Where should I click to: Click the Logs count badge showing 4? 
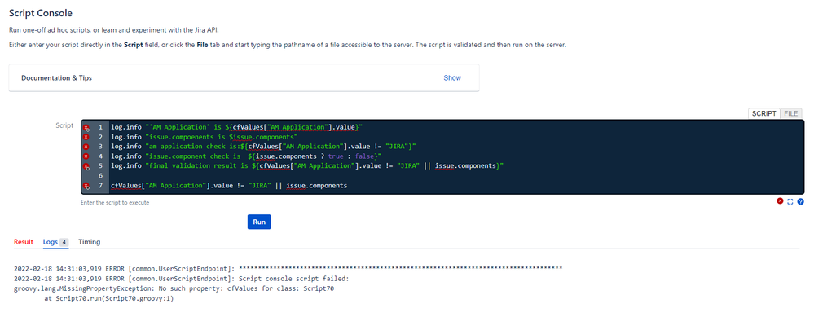[64, 242]
